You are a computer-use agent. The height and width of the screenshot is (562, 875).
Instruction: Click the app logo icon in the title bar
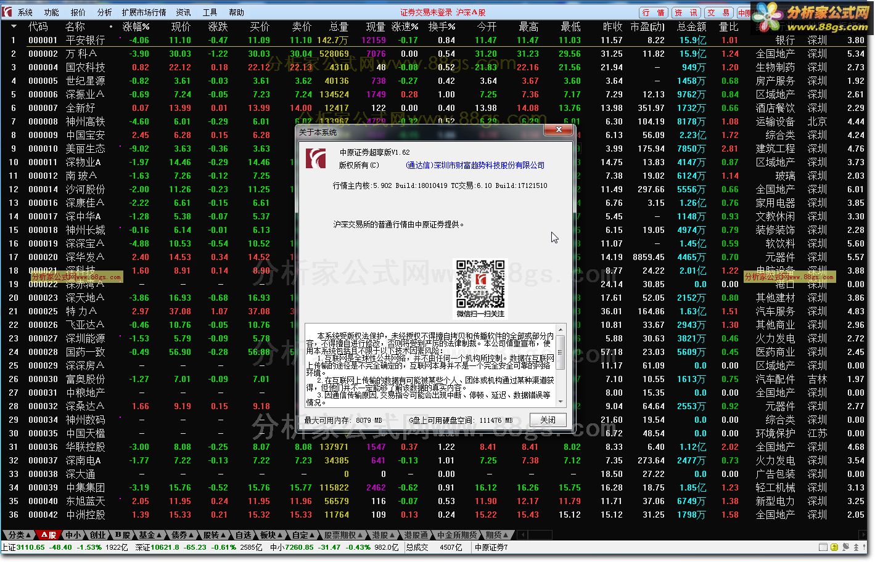[x=7, y=12]
